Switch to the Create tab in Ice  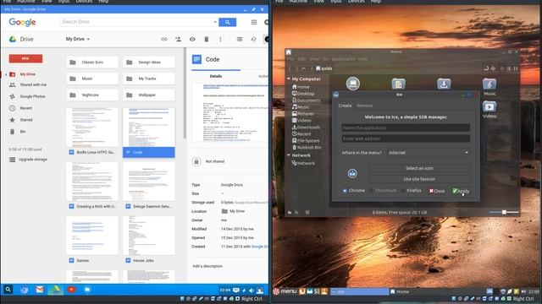pyautogui.click(x=345, y=106)
